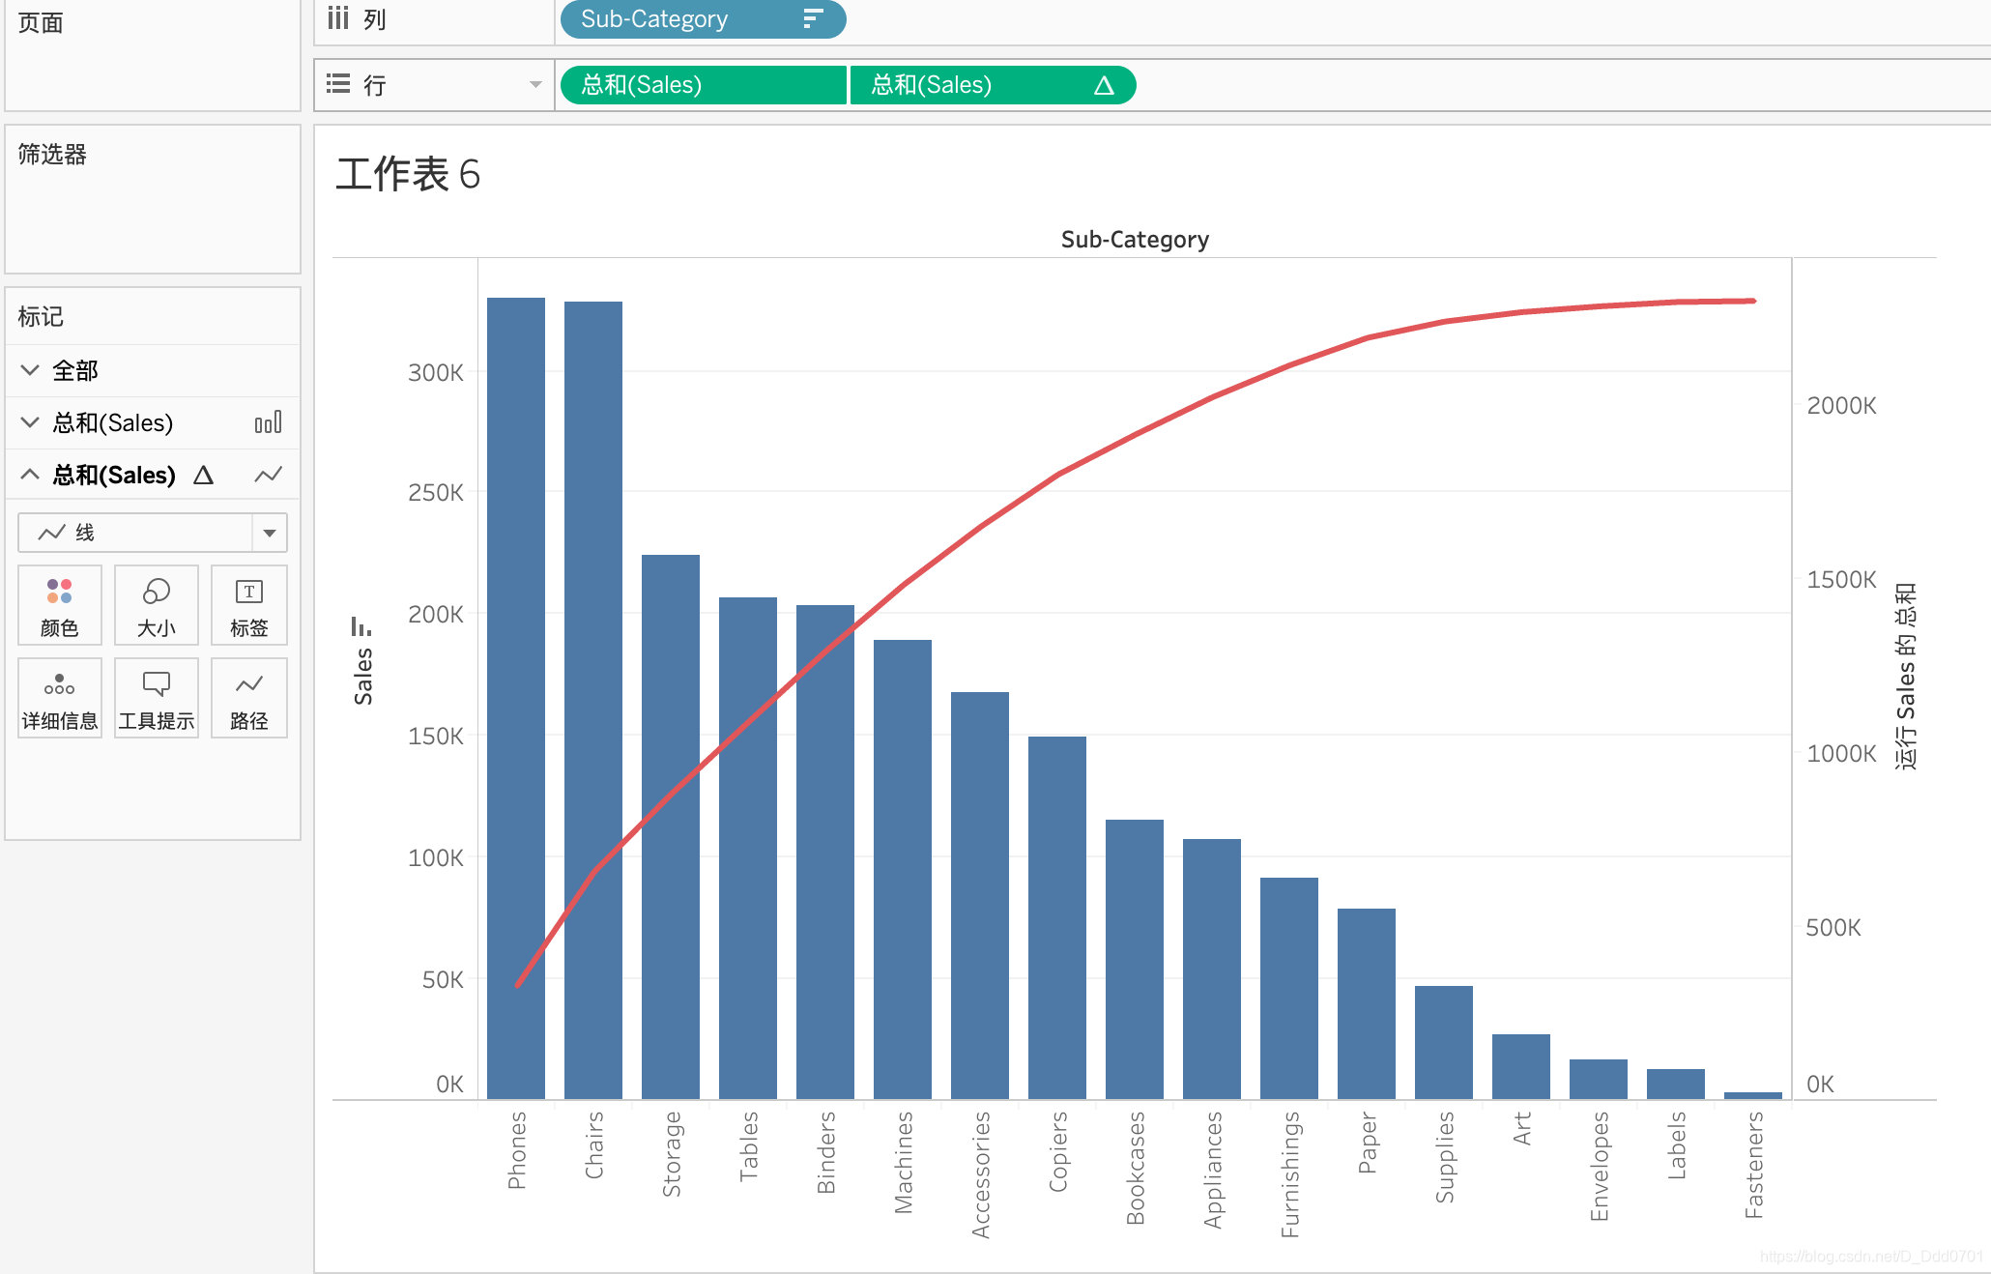Screen dimensions: 1991x1274
Task: Open the mark type dropdown showing 线
Action: 153,533
